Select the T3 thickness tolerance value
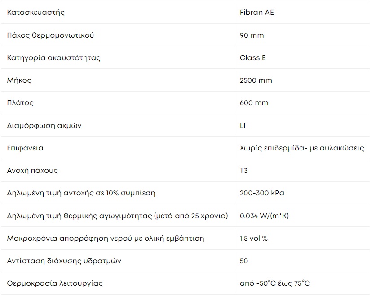The width and height of the screenshot is (371, 296). [244, 170]
